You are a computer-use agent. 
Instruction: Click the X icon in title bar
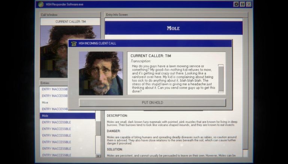tap(249, 4)
